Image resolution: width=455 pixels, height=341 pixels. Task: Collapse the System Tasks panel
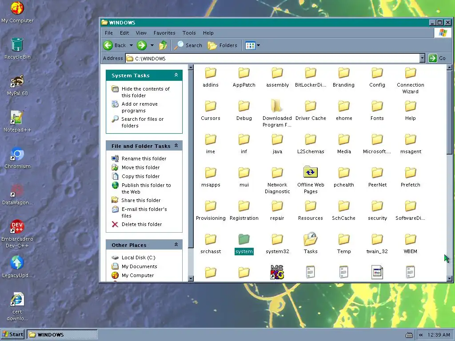click(x=176, y=75)
